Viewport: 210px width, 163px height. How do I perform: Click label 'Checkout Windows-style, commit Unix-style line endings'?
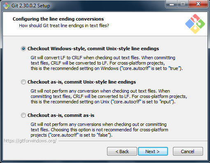coord(93,49)
